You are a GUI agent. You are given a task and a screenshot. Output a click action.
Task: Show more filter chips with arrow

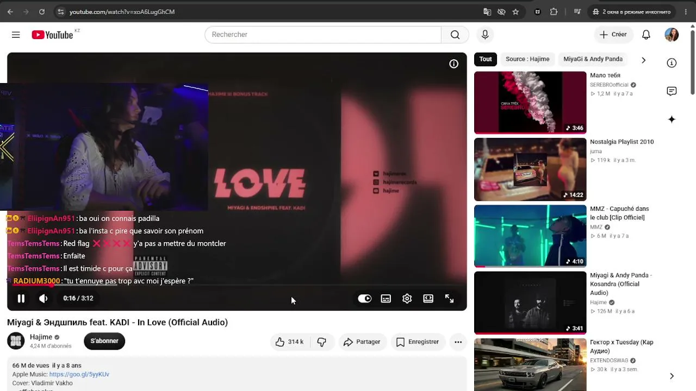643,60
